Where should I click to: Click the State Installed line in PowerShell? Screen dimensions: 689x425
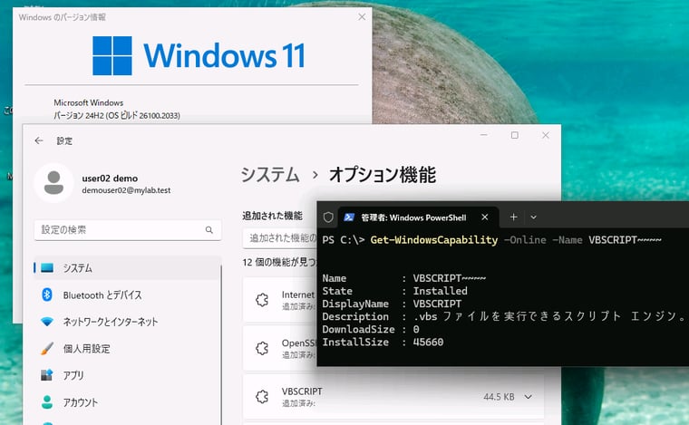[x=394, y=291]
